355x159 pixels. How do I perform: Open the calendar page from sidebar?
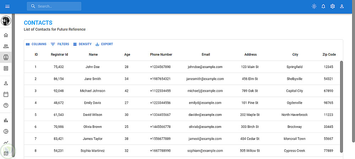(x=6, y=95)
